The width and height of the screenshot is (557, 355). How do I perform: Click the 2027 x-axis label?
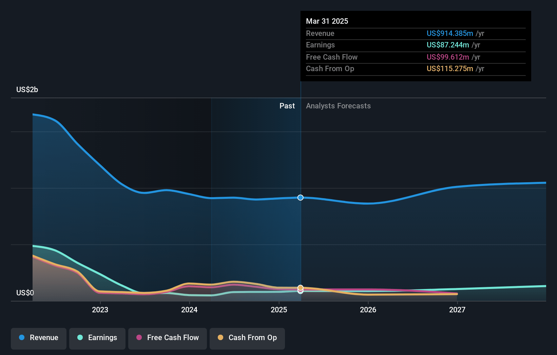[457, 310]
